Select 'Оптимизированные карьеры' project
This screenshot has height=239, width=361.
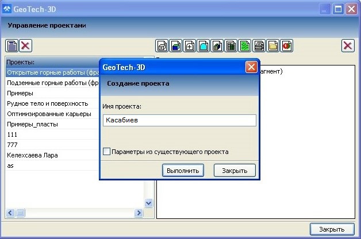pyautogui.click(x=52, y=114)
